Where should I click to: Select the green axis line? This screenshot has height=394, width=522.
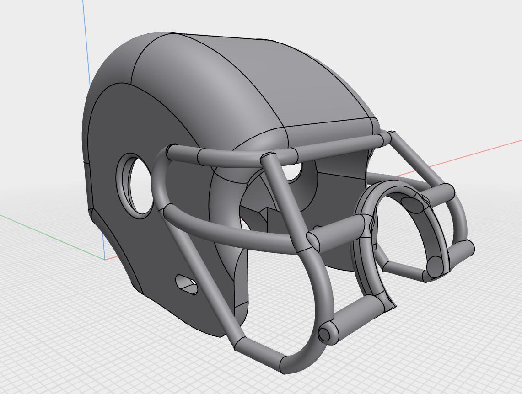pos(50,236)
